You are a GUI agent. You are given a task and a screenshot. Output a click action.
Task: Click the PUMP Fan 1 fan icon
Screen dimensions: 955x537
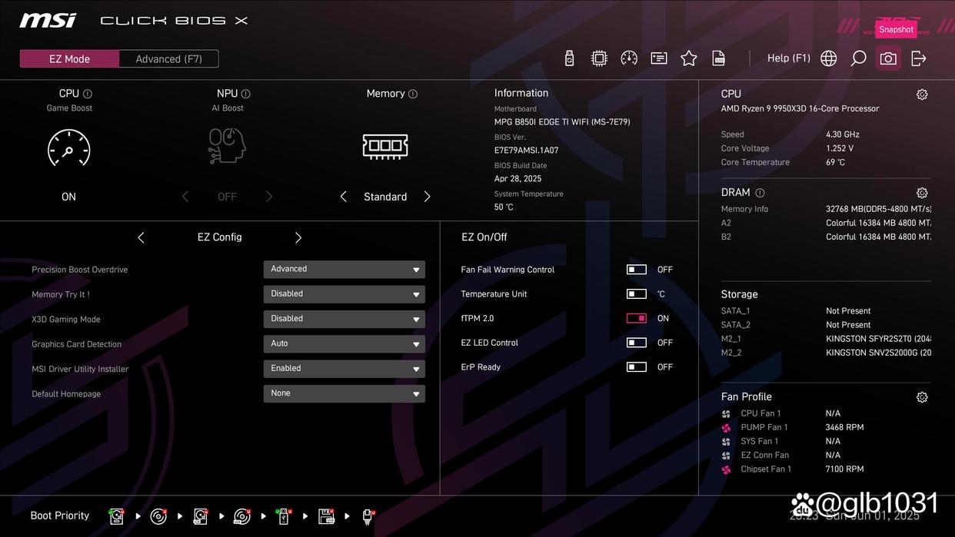coord(726,428)
